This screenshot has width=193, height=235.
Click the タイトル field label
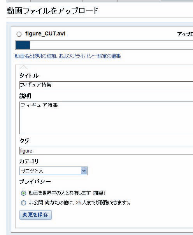coord(29,76)
